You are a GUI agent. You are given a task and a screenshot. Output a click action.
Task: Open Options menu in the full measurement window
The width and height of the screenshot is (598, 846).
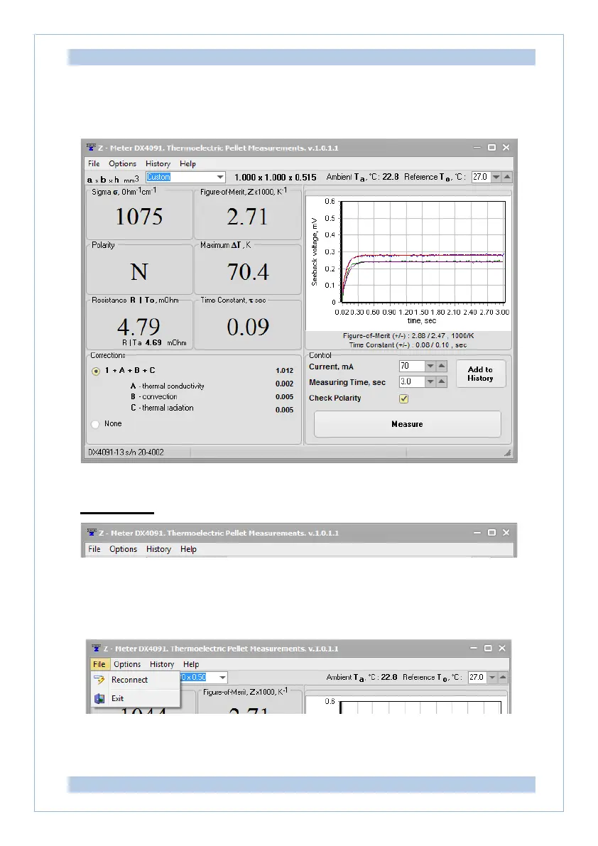point(122,163)
